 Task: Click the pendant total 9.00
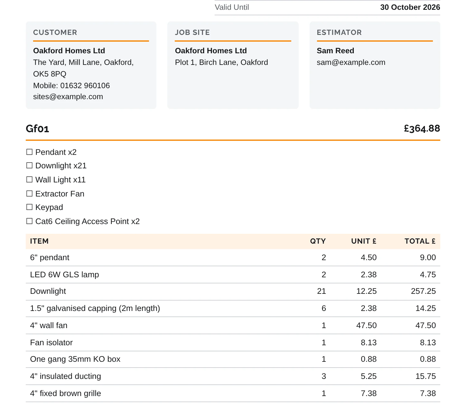click(x=428, y=258)
